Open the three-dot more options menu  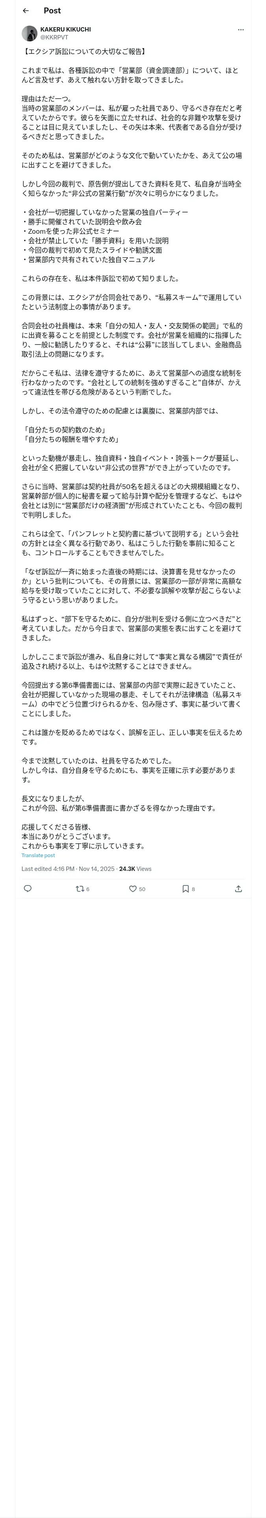click(x=241, y=30)
